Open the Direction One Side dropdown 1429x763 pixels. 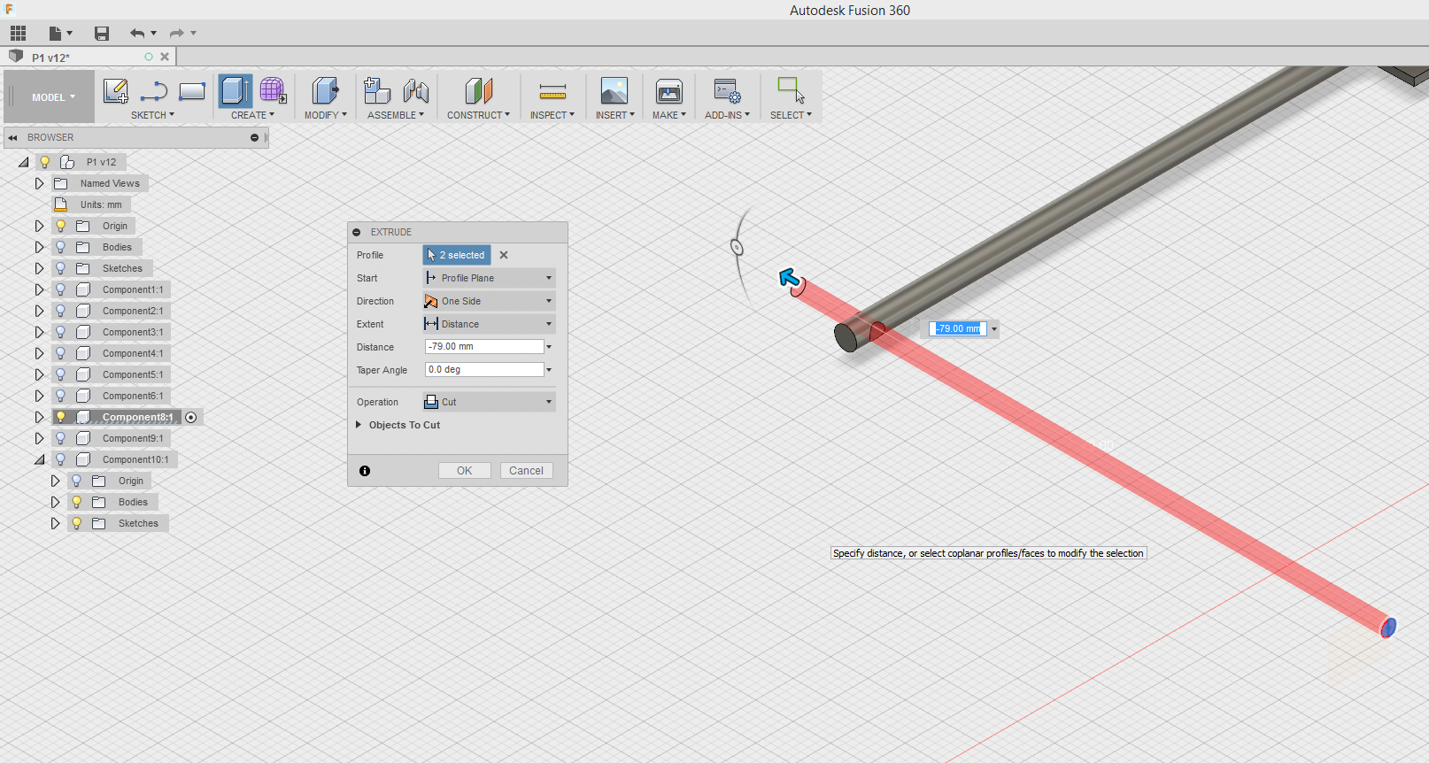coord(490,301)
